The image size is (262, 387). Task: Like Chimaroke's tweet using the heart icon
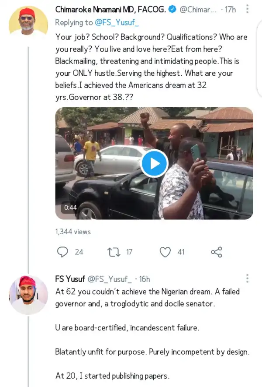coord(165,252)
